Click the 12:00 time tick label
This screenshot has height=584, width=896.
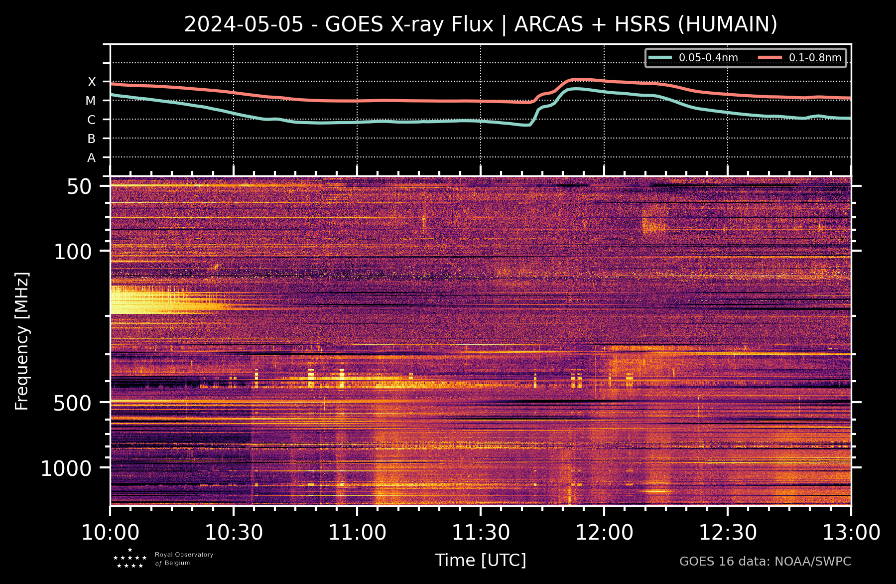click(x=604, y=533)
